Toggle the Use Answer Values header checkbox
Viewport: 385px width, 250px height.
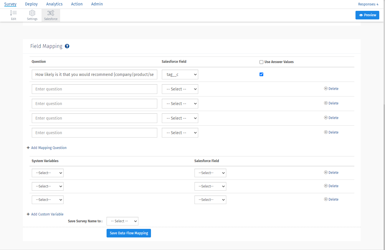pos(261,62)
